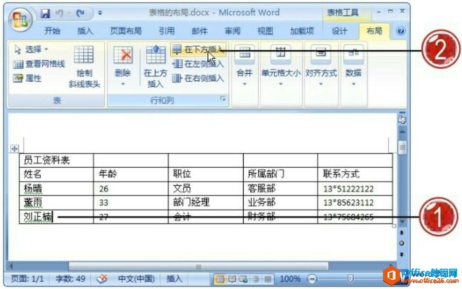
Task: Undo the last action
Action: tap(60, 13)
